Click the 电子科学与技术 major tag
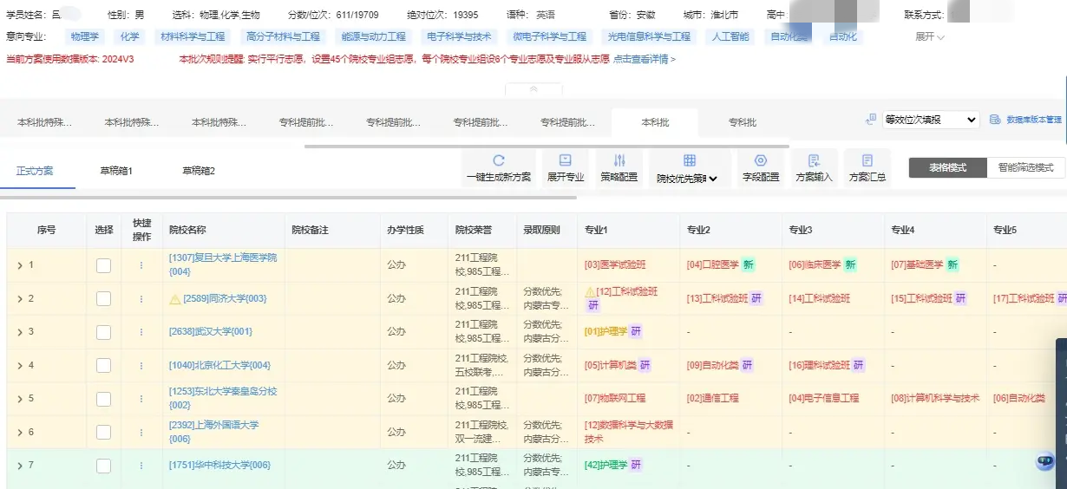This screenshot has width=1067, height=489. (459, 36)
